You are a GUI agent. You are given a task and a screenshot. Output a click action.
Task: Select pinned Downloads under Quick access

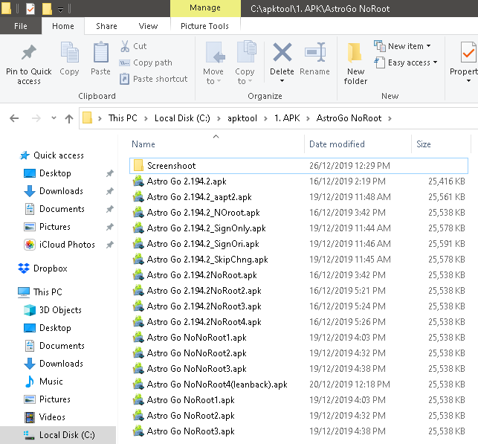point(61,191)
